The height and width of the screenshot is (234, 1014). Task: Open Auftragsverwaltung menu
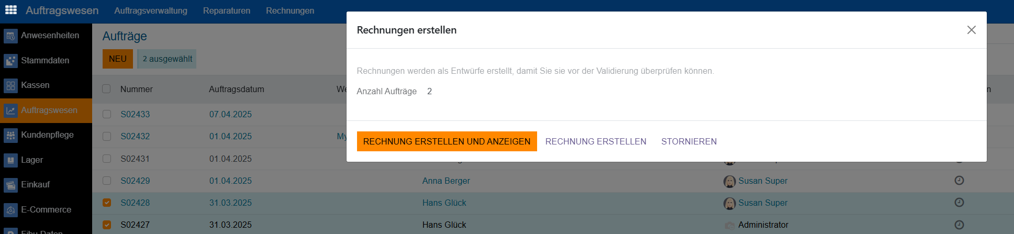tap(151, 10)
